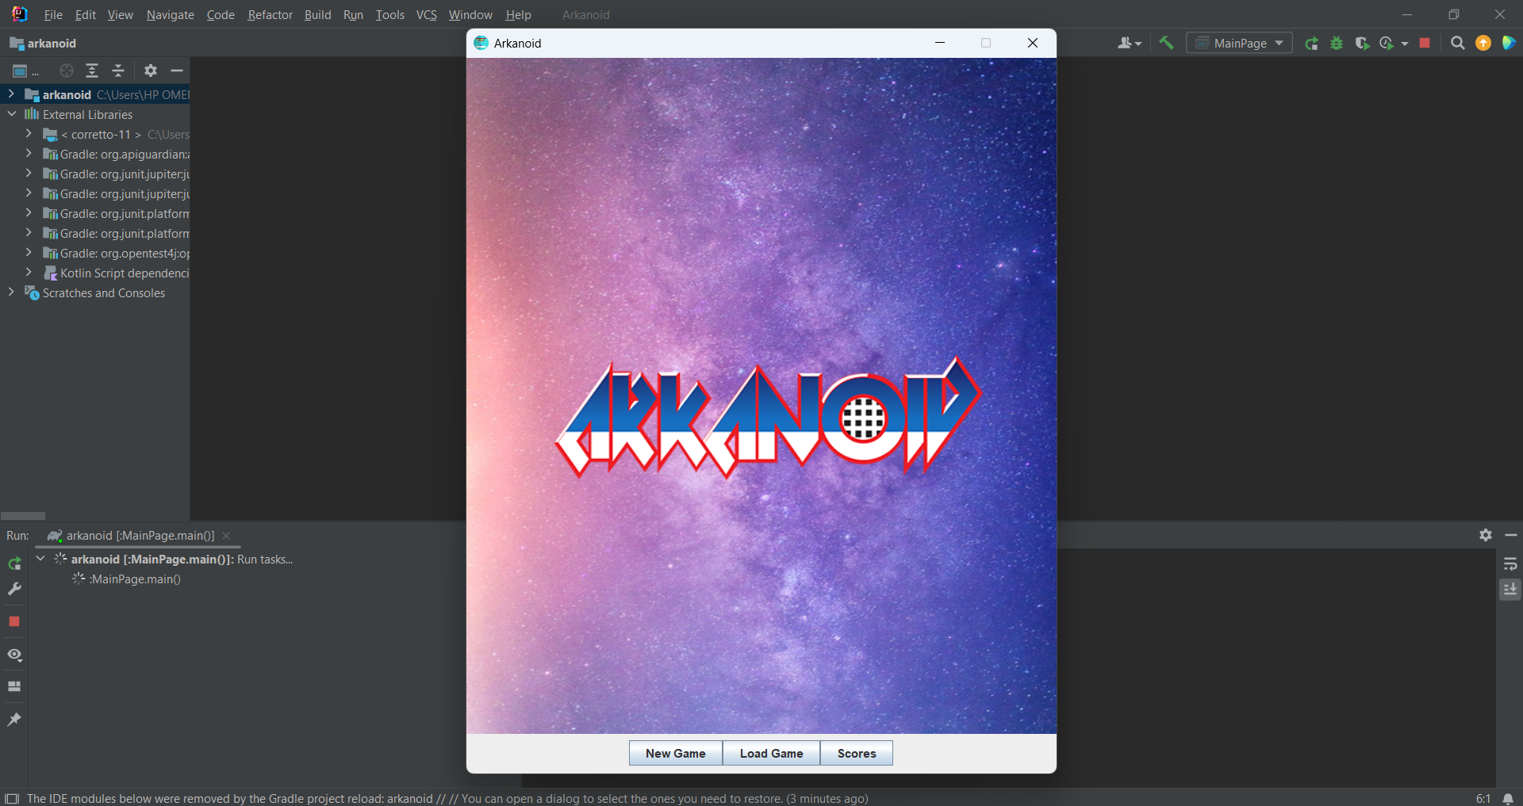Expand the Kotlin Script dependencies node
Image resolution: width=1523 pixels, height=806 pixels.
(29, 273)
